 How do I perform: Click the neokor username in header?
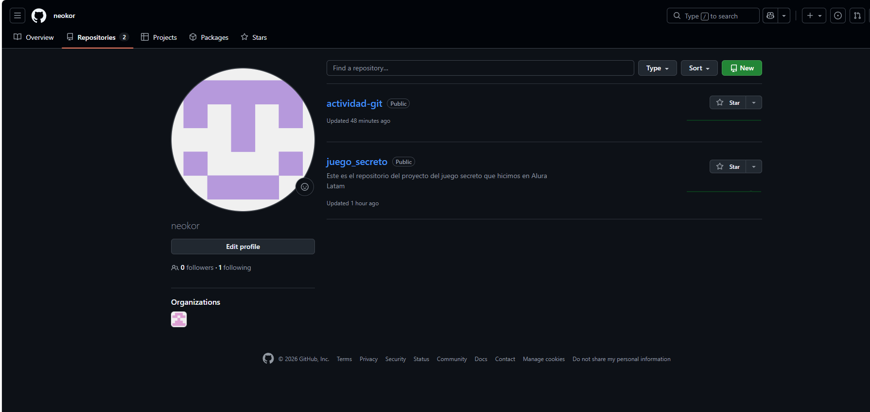[64, 16]
